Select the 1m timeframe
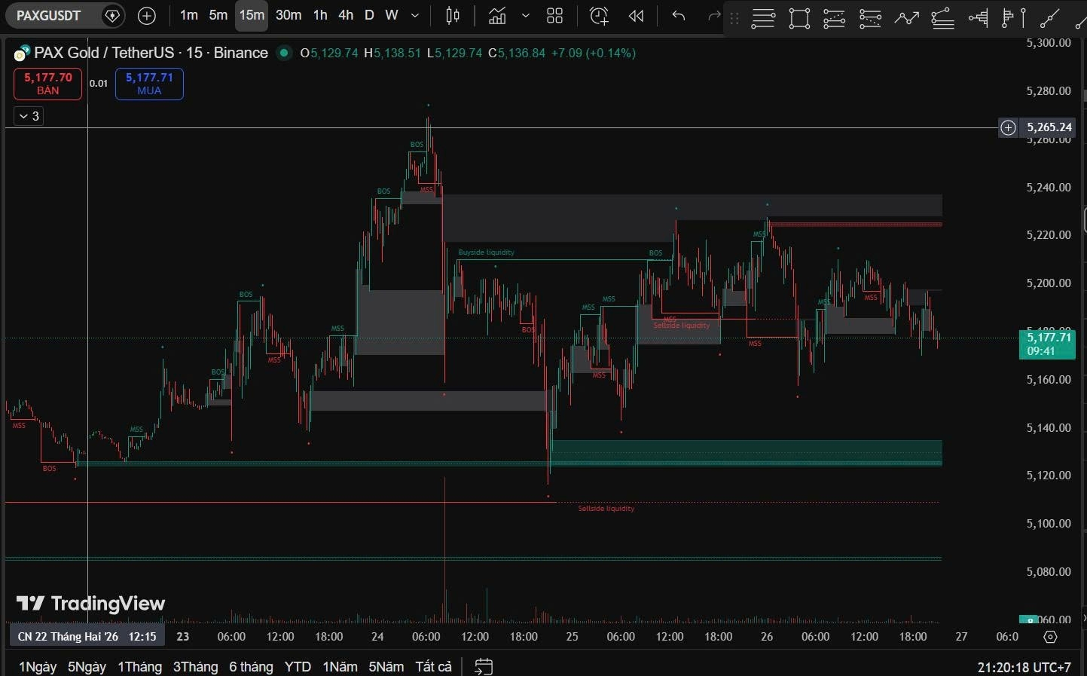This screenshot has height=676, width=1087. (189, 15)
